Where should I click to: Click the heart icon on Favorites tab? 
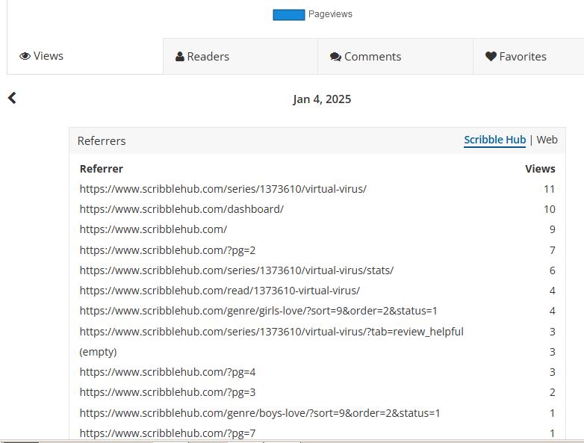491,57
